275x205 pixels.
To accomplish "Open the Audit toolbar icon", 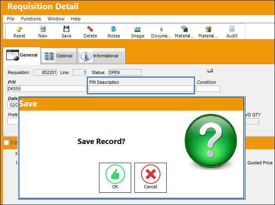I will click(x=232, y=32).
